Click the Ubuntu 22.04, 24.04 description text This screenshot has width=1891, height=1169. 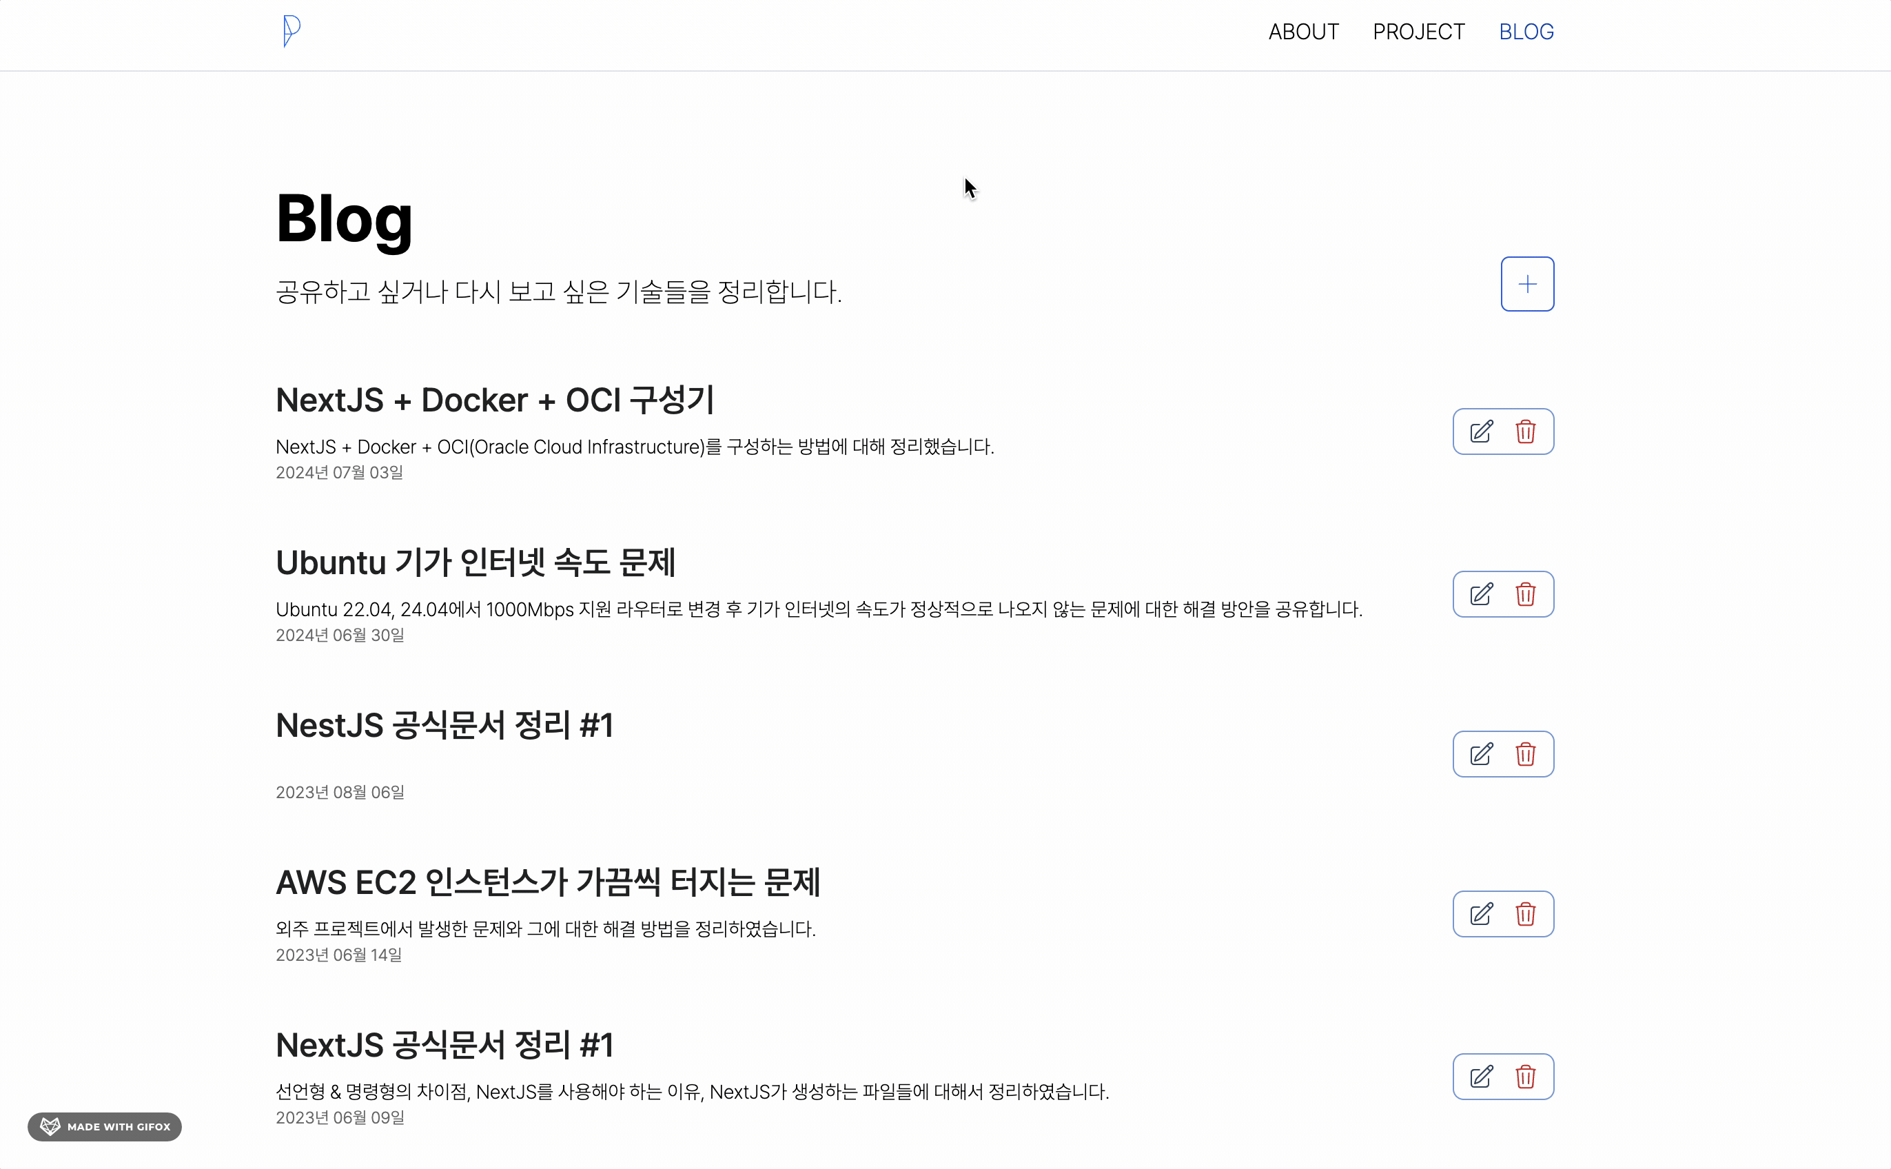coord(819,609)
